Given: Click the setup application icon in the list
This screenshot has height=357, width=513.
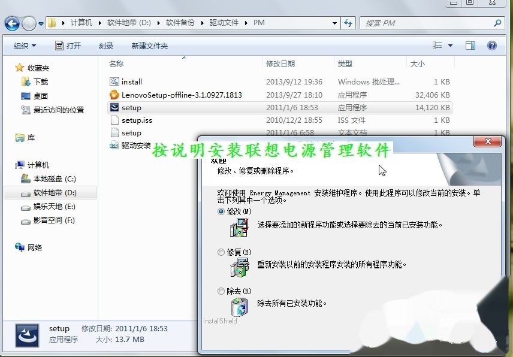Looking at the screenshot, I should click(x=114, y=107).
